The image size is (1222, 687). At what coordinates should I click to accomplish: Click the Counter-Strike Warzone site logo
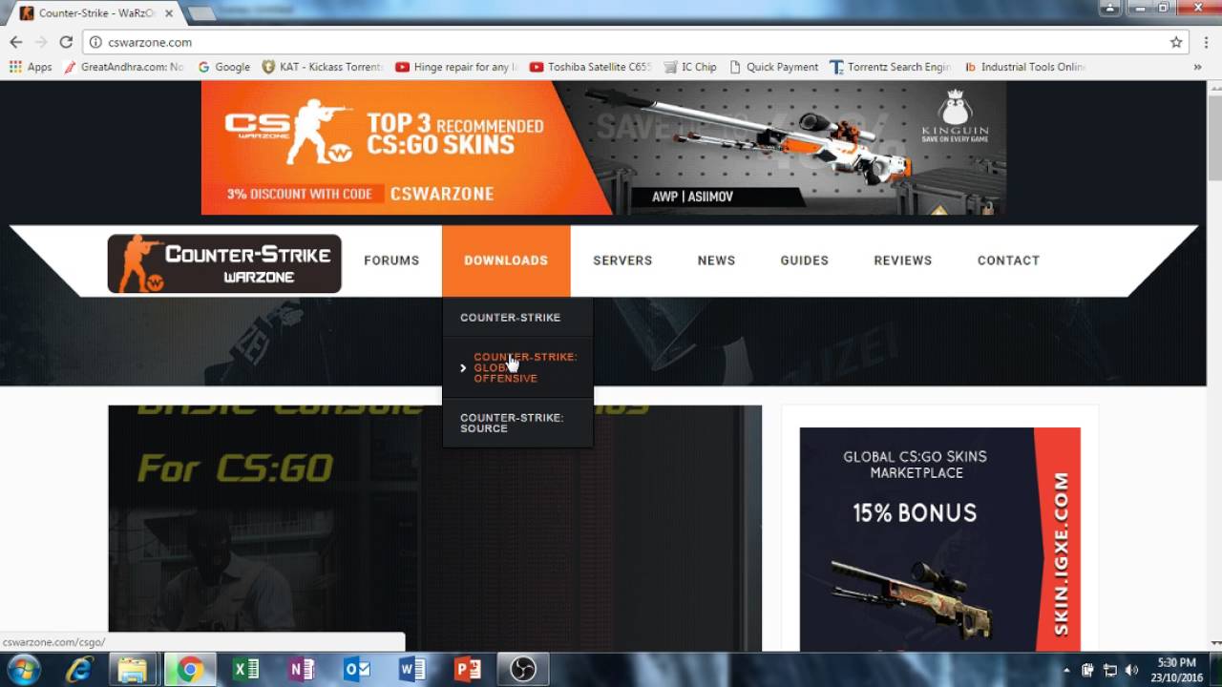[x=224, y=263]
